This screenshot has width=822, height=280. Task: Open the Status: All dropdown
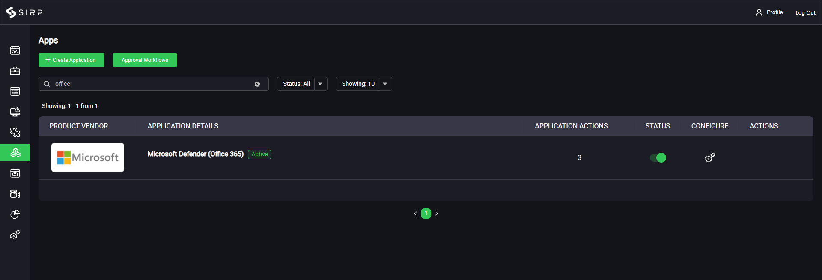[302, 84]
